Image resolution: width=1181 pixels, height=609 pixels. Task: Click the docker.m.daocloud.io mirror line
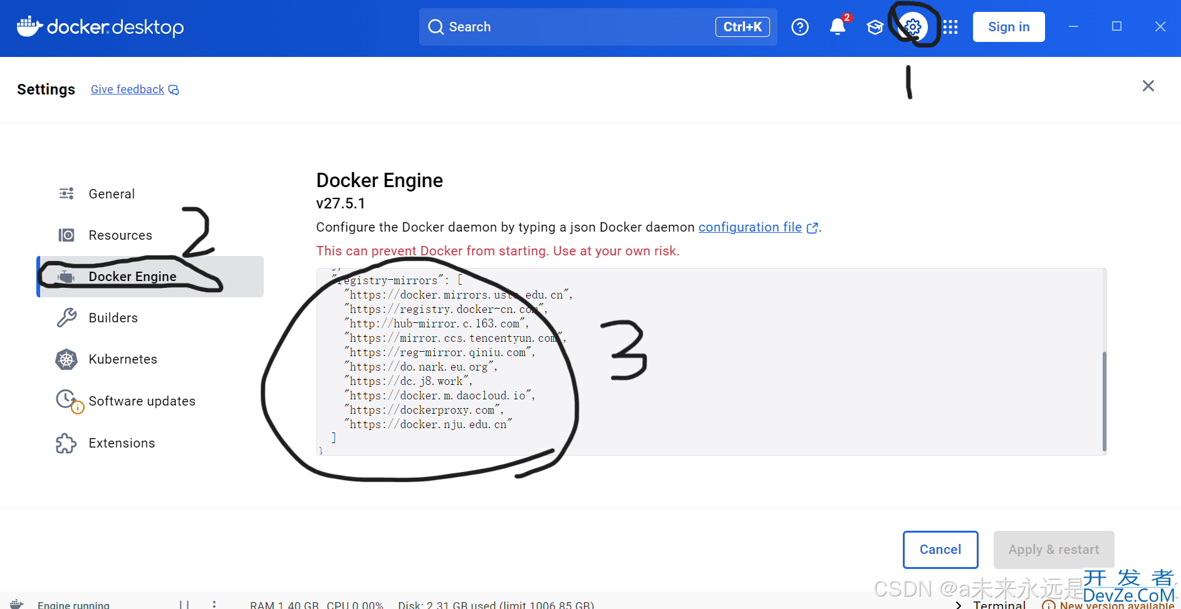coord(439,396)
